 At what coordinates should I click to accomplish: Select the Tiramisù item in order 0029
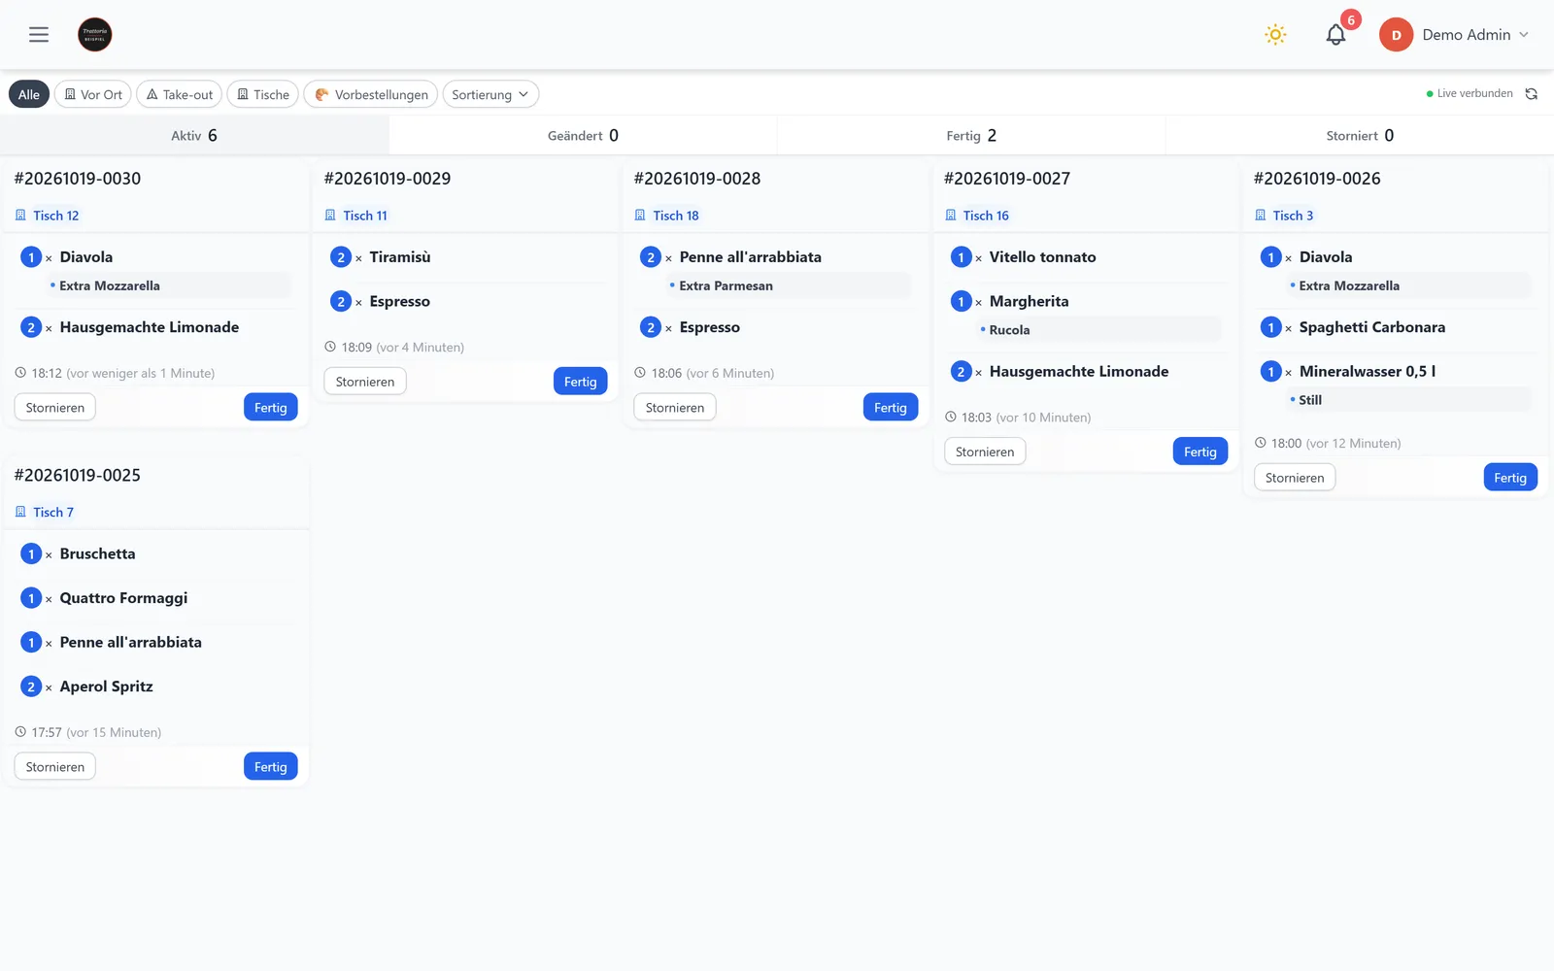coord(399,257)
